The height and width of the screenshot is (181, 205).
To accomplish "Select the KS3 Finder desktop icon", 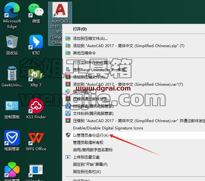I will [x=36, y=109].
